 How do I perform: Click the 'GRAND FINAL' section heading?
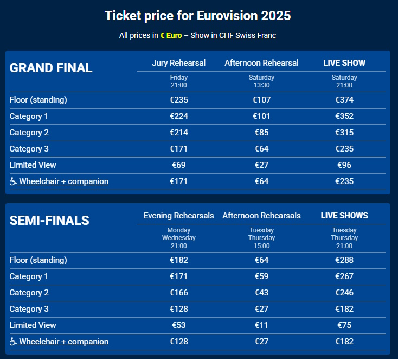pyautogui.click(x=51, y=68)
